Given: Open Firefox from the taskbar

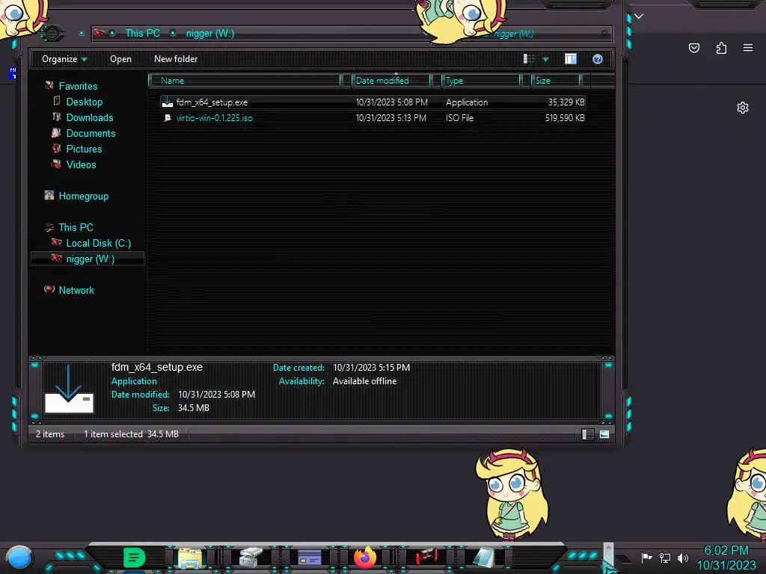Looking at the screenshot, I should point(365,557).
